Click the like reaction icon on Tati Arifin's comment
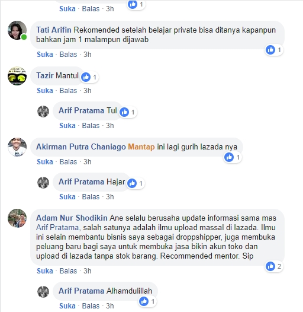 click(270, 50)
